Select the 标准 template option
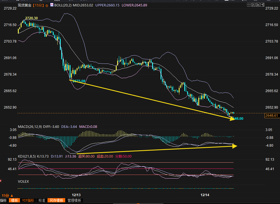280x204 pixels. click(x=42, y=200)
